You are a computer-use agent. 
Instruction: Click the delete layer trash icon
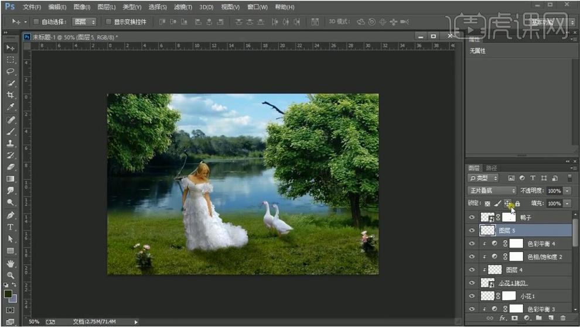(562, 318)
